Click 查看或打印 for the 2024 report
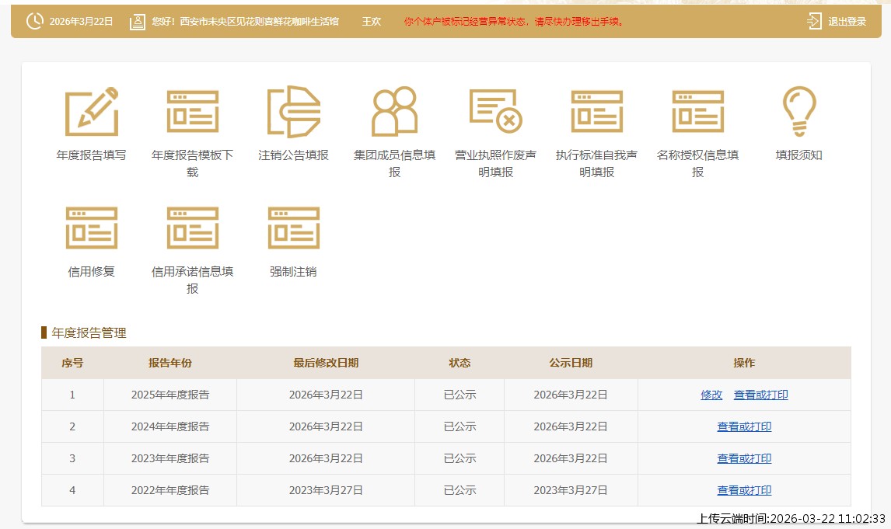The width and height of the screenshot is (891, 529). pos(743,426)
